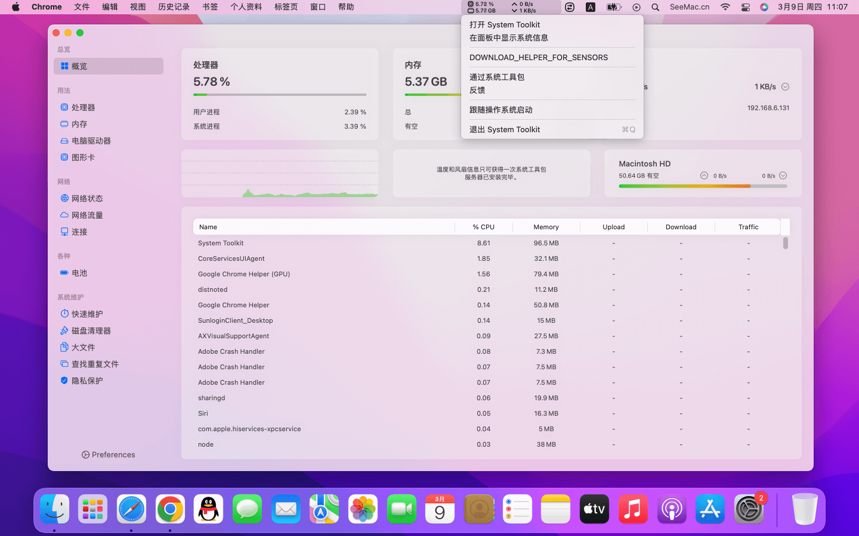Click the Macintosh HD disk usage bar
Screen dimensions: 859x536
[702, 186]
